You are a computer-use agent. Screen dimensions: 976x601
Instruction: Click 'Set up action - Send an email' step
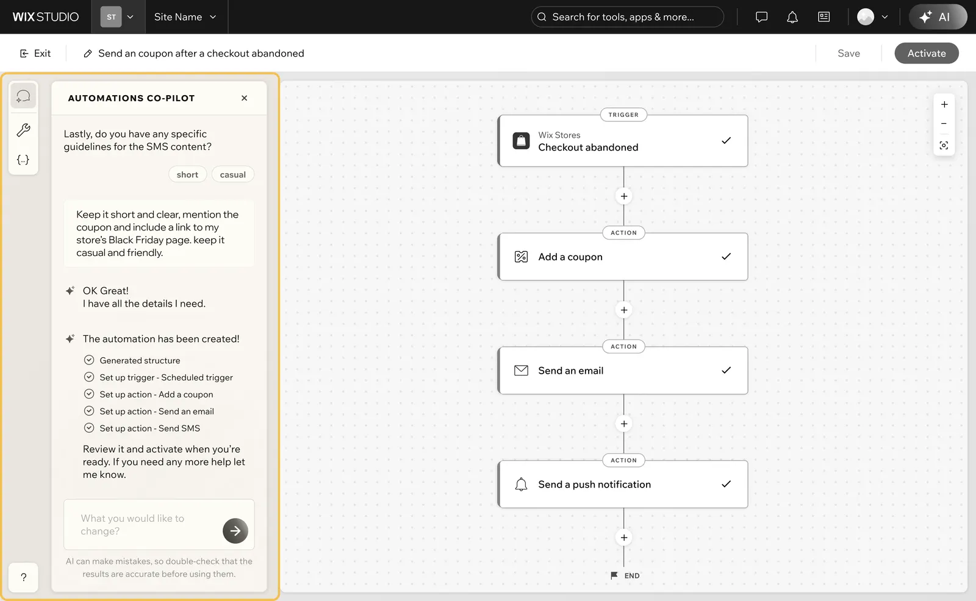[149, 411]
